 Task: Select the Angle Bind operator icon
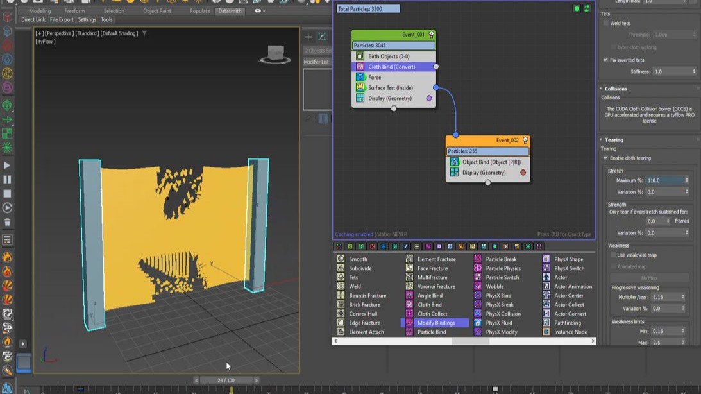point(409,296)
